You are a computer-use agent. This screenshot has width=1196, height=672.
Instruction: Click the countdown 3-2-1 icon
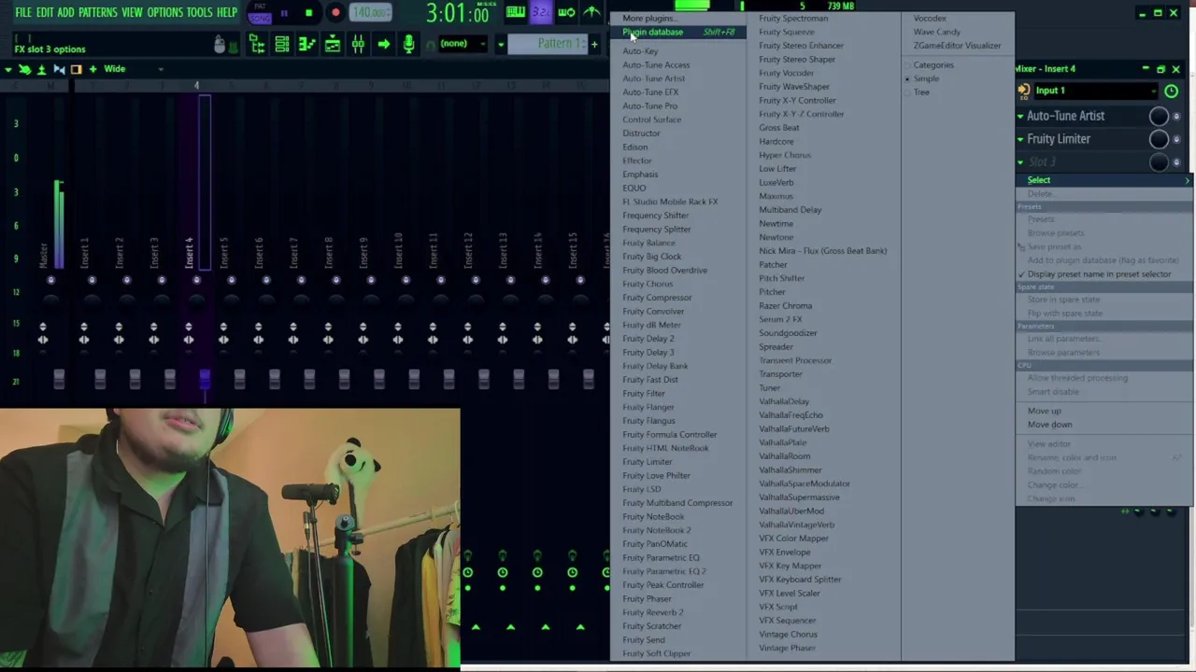pyautogui.click(x=541, y=12)
